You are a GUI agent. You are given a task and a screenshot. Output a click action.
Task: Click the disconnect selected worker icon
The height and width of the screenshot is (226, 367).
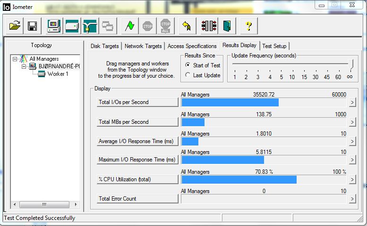[209, 25]
